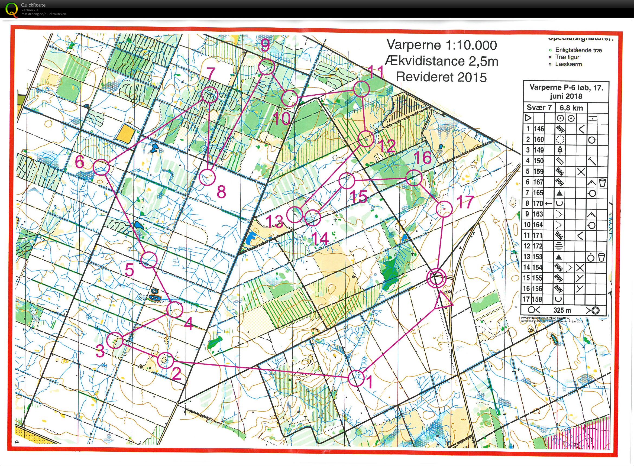Click control code 146 in the table
The height and width of the screenshot is (466, 634).
click(x=539, y=129)
